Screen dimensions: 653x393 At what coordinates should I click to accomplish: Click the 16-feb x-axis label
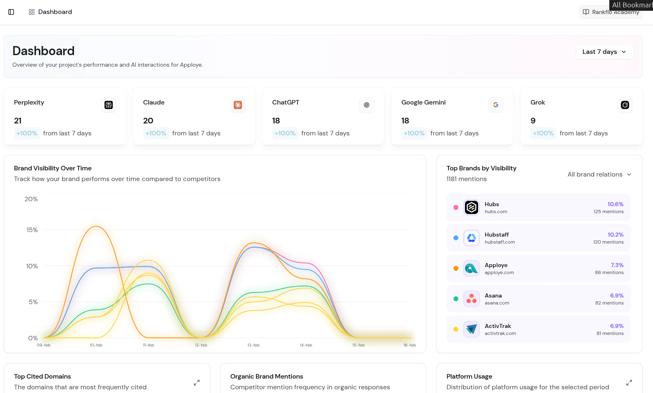[x=410, y=345]
